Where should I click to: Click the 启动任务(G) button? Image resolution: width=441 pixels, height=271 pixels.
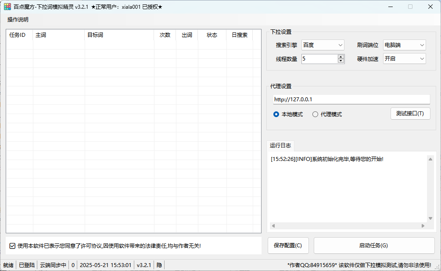(373, 246)
